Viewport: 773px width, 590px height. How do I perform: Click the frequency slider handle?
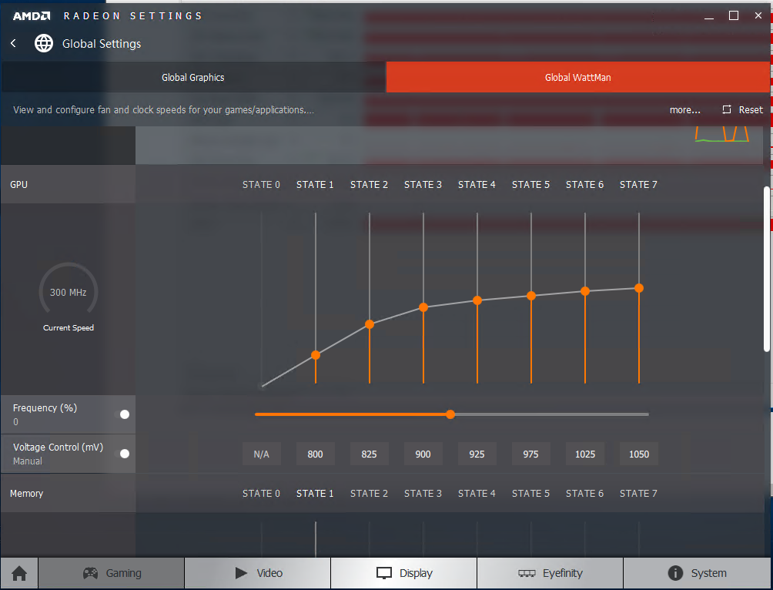click(x=450, y=414)
